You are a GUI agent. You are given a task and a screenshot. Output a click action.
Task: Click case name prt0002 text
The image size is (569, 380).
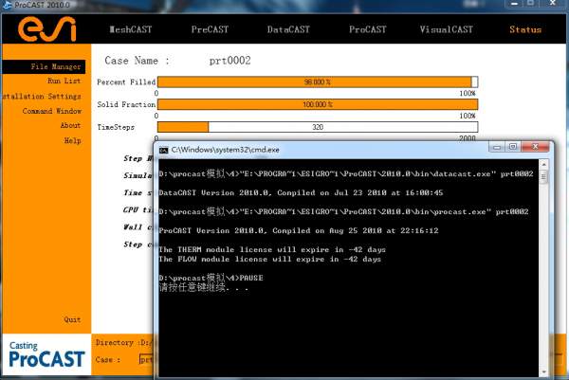pyautogui.click(x=229, y=61)
